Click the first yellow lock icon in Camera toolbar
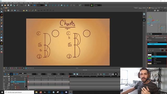167x94 pixels. pos(24,10)
